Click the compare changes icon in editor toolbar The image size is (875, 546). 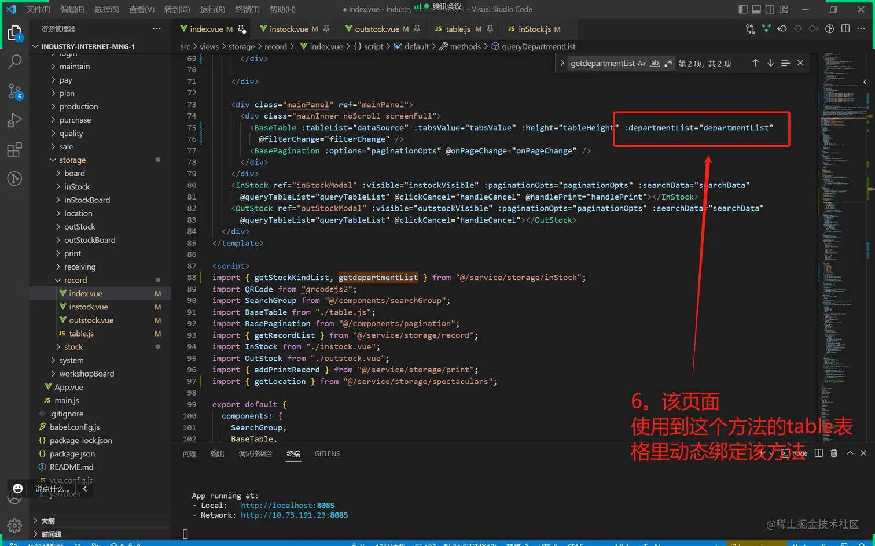[751, 29]
